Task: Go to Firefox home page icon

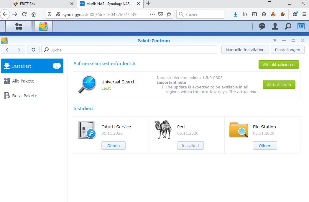Action: 34,14
